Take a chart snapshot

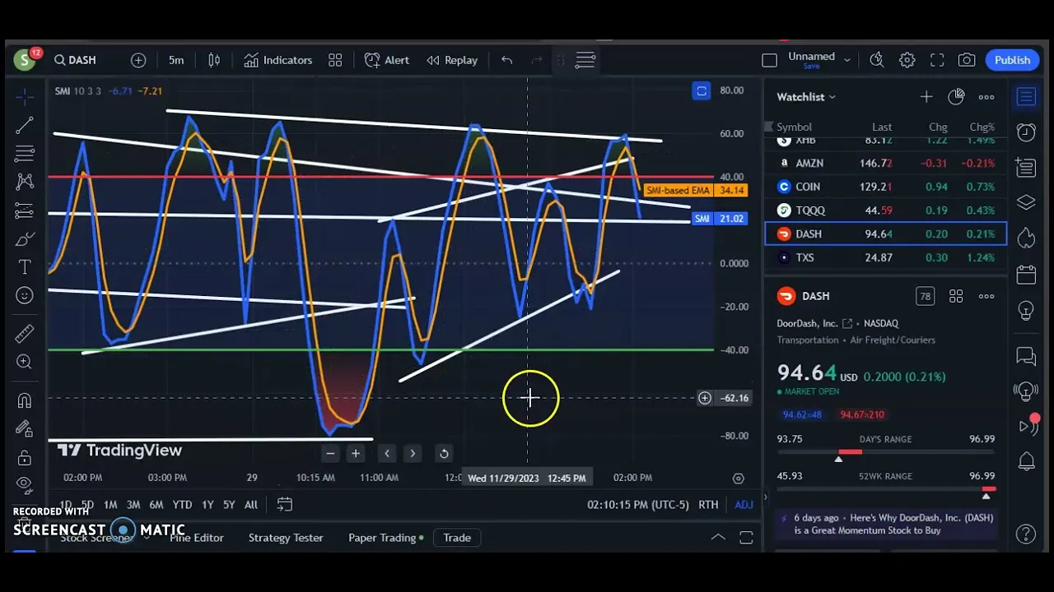(967, 60)
